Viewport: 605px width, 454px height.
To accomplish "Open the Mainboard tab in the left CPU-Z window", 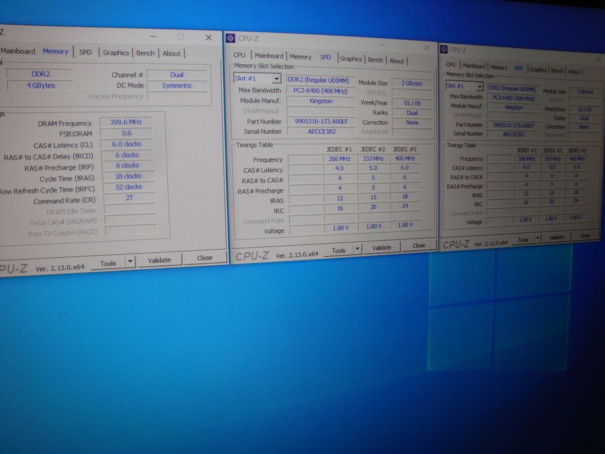I will [x=18, y=51].
